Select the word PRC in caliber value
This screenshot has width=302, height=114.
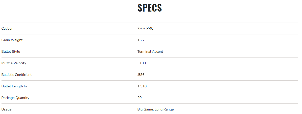pyautogui.click(x=150, y=29)
